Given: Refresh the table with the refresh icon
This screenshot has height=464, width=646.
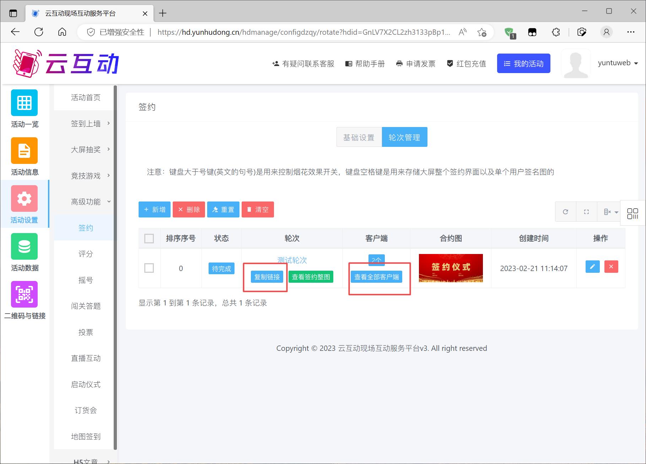Looking at the screenshot, I should (x=565, y=212).
